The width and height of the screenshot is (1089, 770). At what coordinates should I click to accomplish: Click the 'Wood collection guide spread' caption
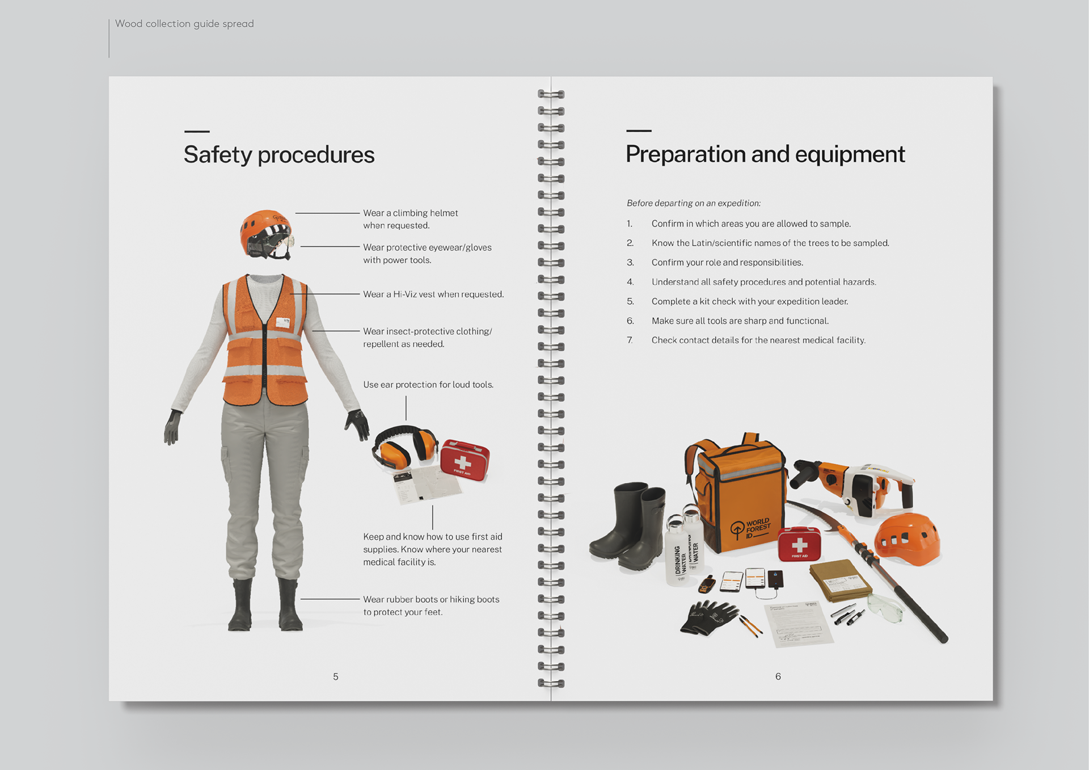click(x=184, y=24)
